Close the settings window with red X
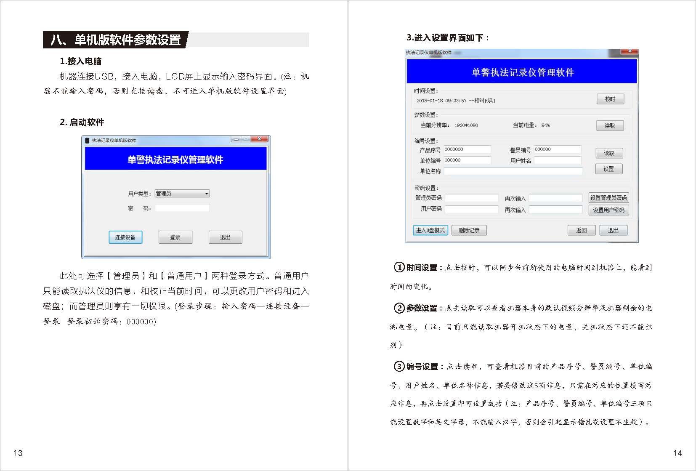 click(x=630, y=51)
